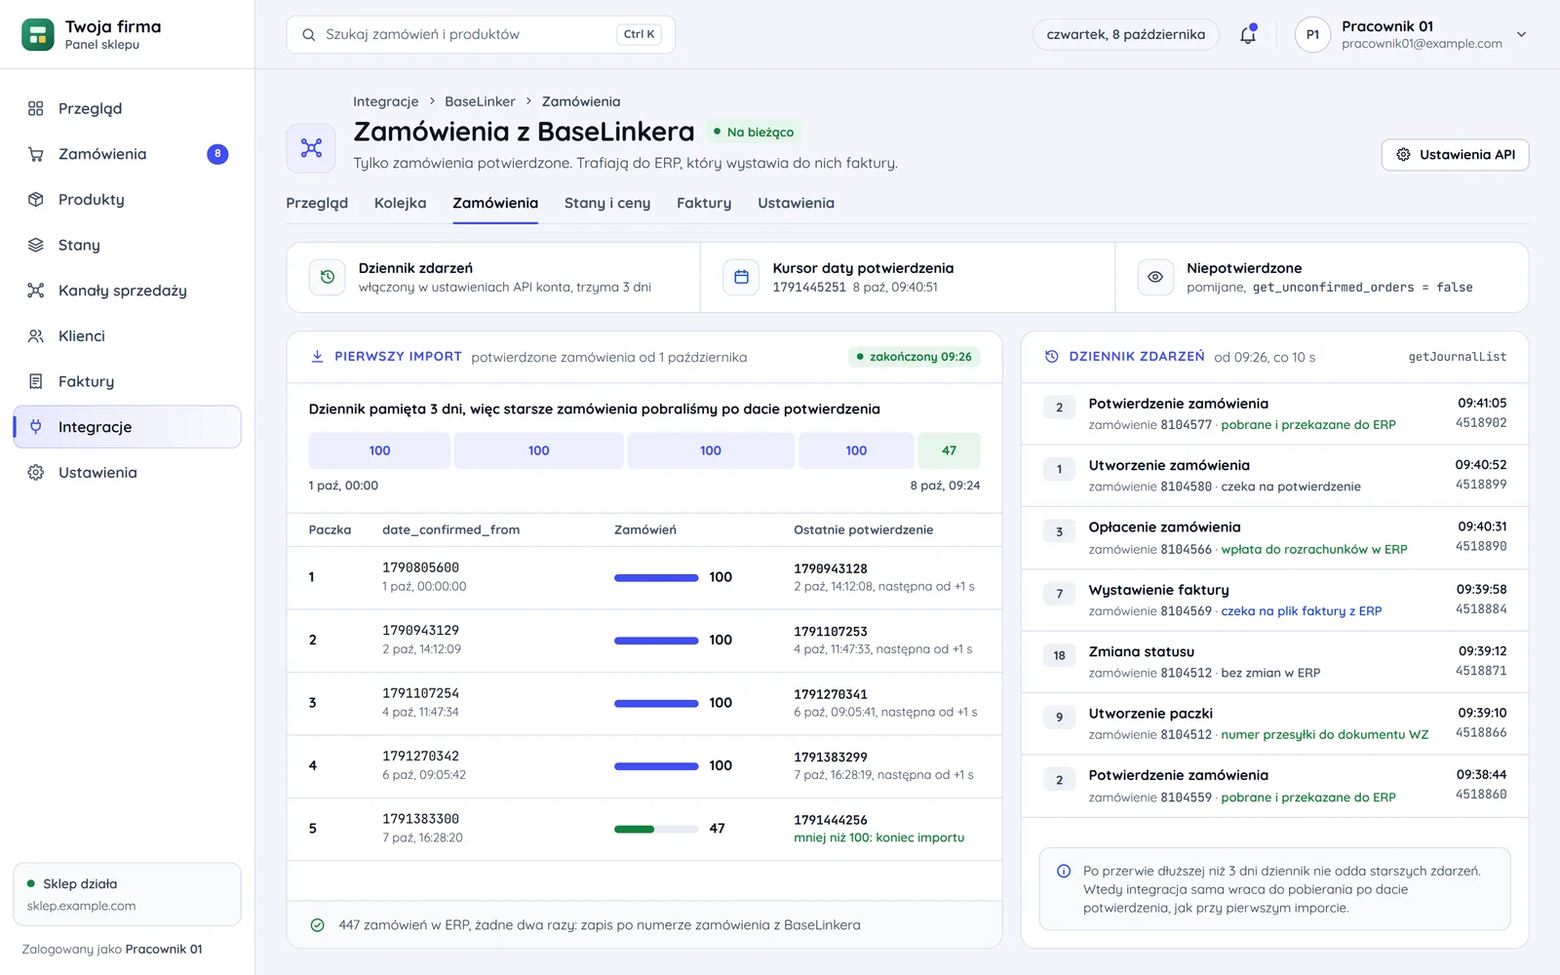Image resolution: width=1560 pixels, height=975 pixels.
Task: Click the Ostatnie potwierdzenie column header
Action: click(863, 529)
